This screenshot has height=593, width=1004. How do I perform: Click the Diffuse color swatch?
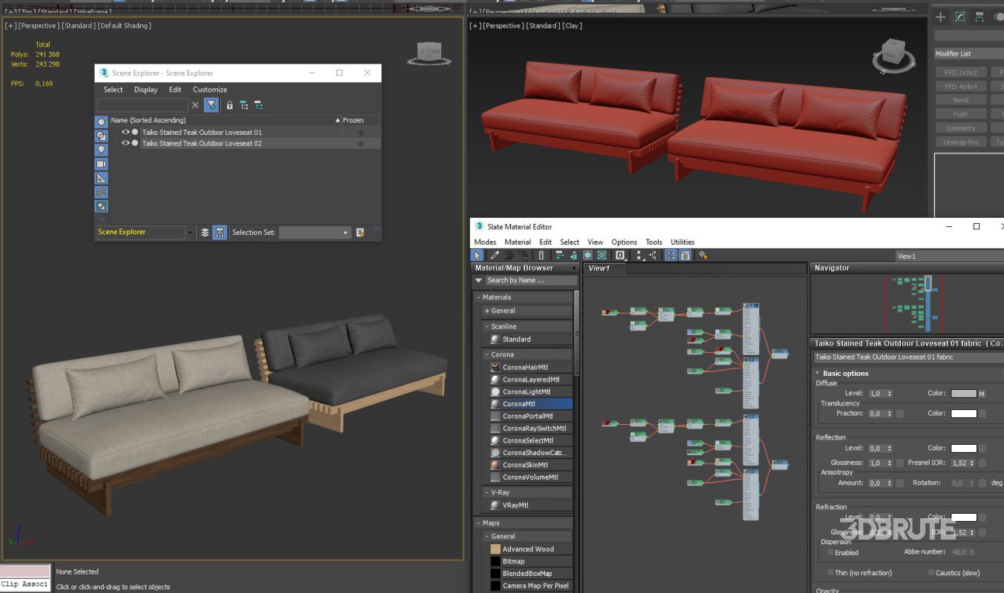pyautogui.click(x=963, y=394)
